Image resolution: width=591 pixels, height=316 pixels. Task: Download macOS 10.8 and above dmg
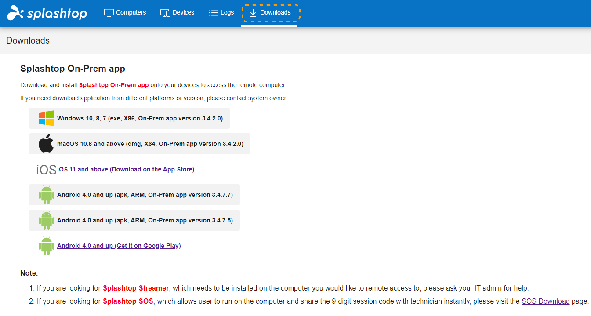tap(140, 144)
